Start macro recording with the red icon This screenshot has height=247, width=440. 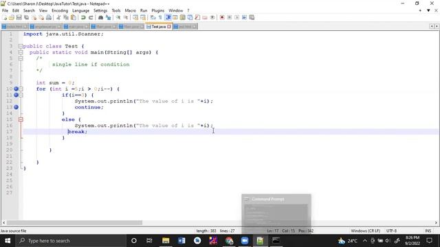point(222,17)
